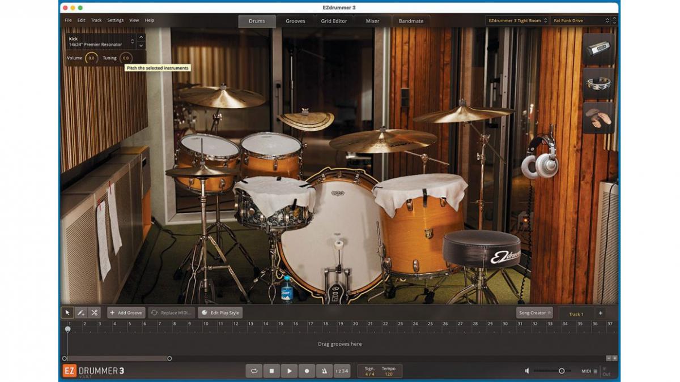The width and height of the screenshot is (680, 382).
Task: Open the Edit menu
Action: click(82, 20)
